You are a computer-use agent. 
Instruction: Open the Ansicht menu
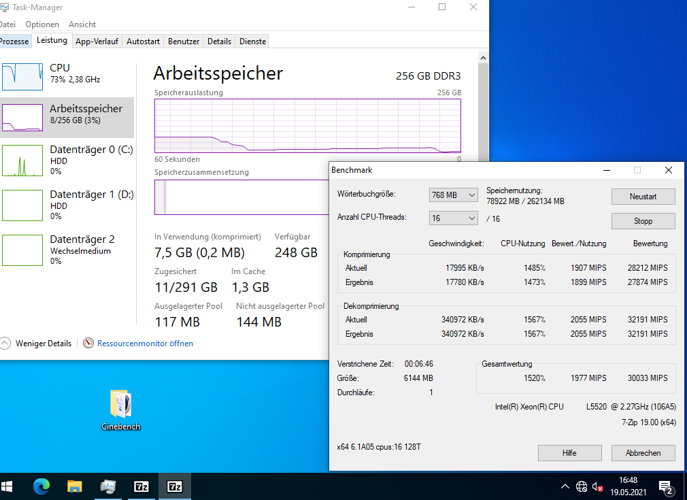82,24
